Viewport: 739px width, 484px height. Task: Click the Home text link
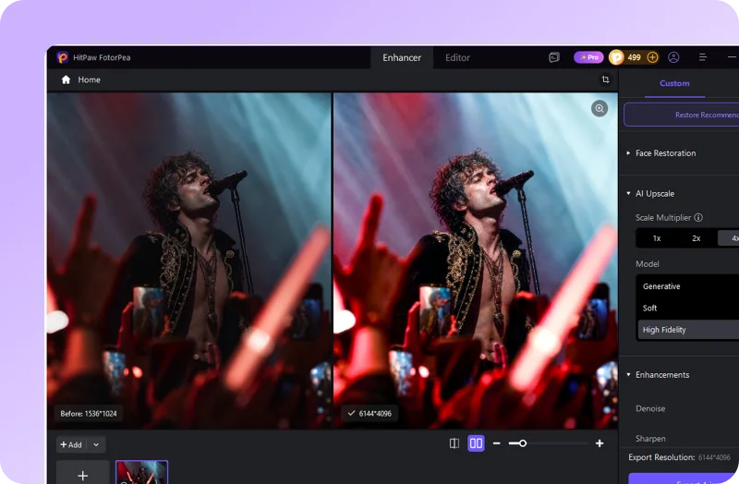89,79
